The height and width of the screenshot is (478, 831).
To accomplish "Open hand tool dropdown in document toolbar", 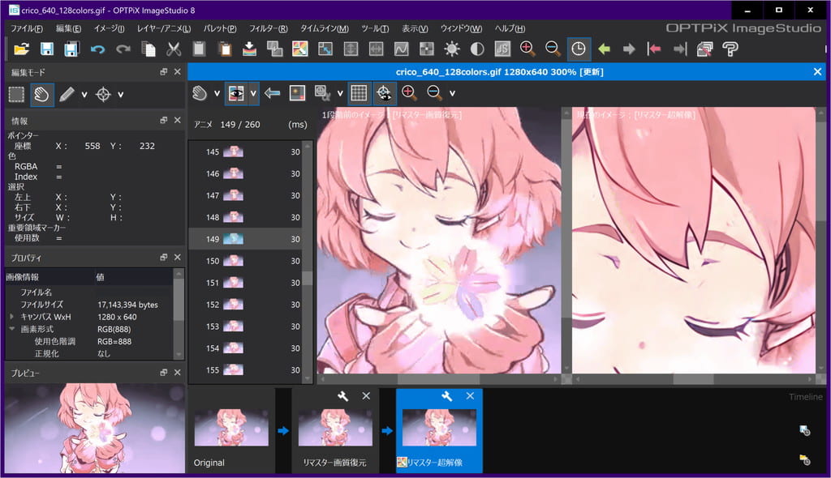I will pos(217,93).
